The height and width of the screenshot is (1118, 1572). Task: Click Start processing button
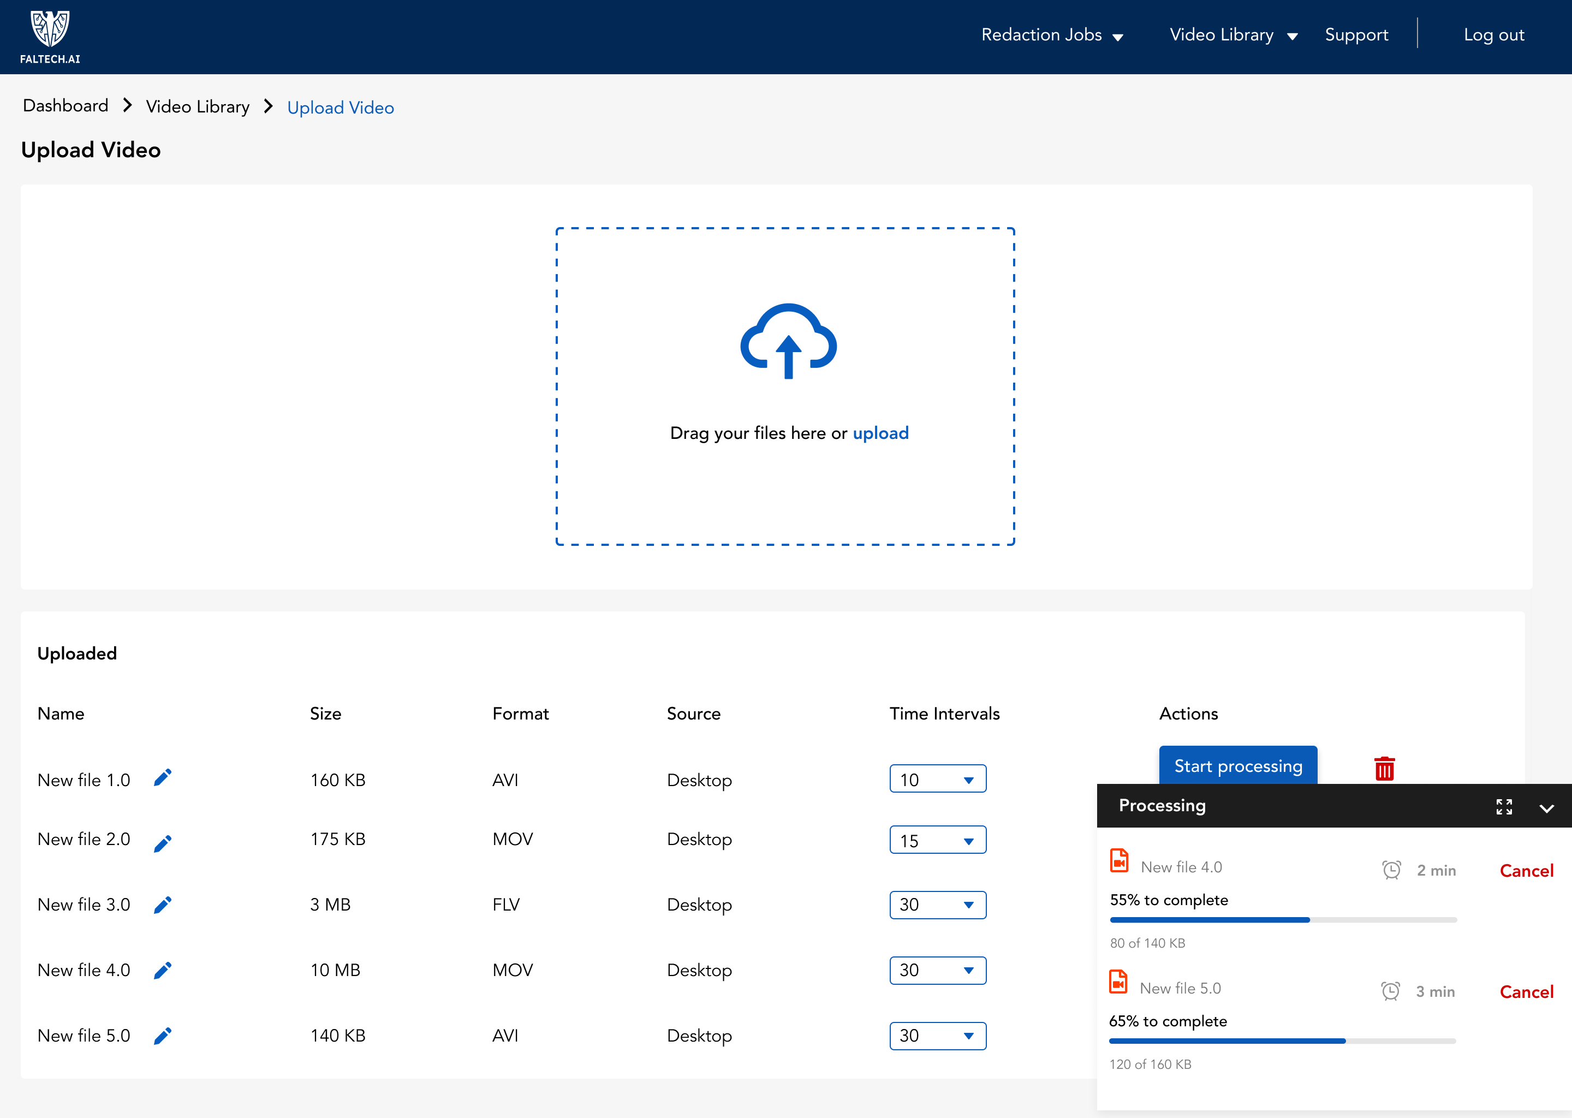tap(1237, 765)
